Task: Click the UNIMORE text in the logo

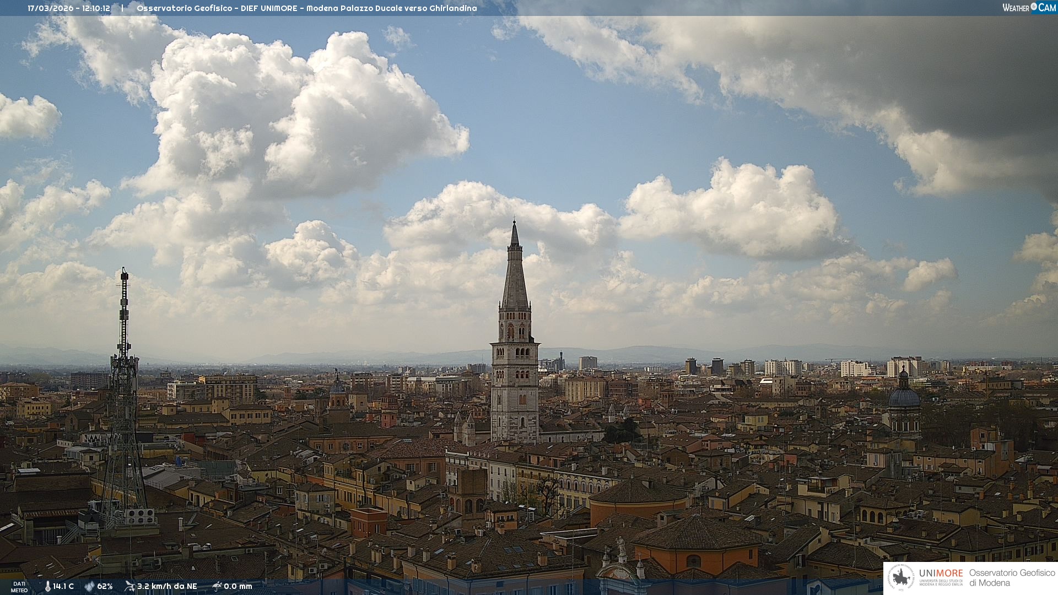Action: click(x=941, y=573)
